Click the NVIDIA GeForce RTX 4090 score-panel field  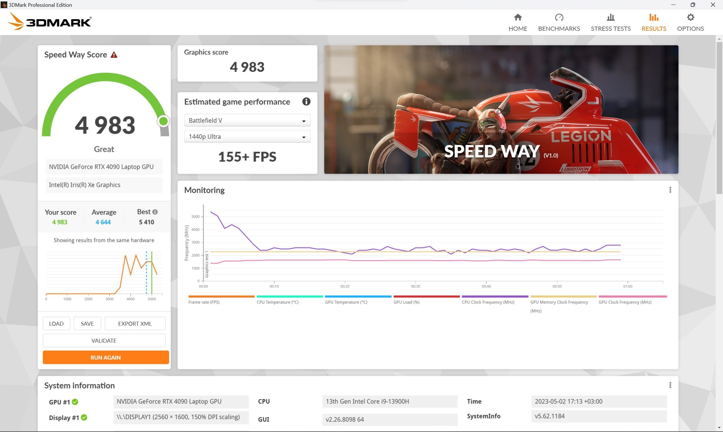[x=104, y=167]
